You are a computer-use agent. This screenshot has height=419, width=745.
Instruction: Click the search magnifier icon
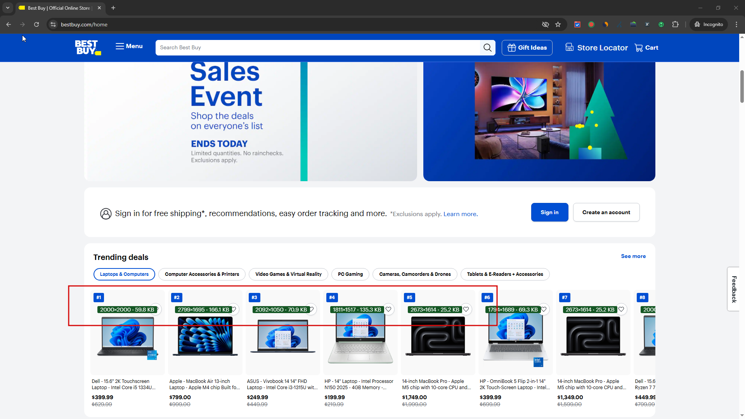487,48
